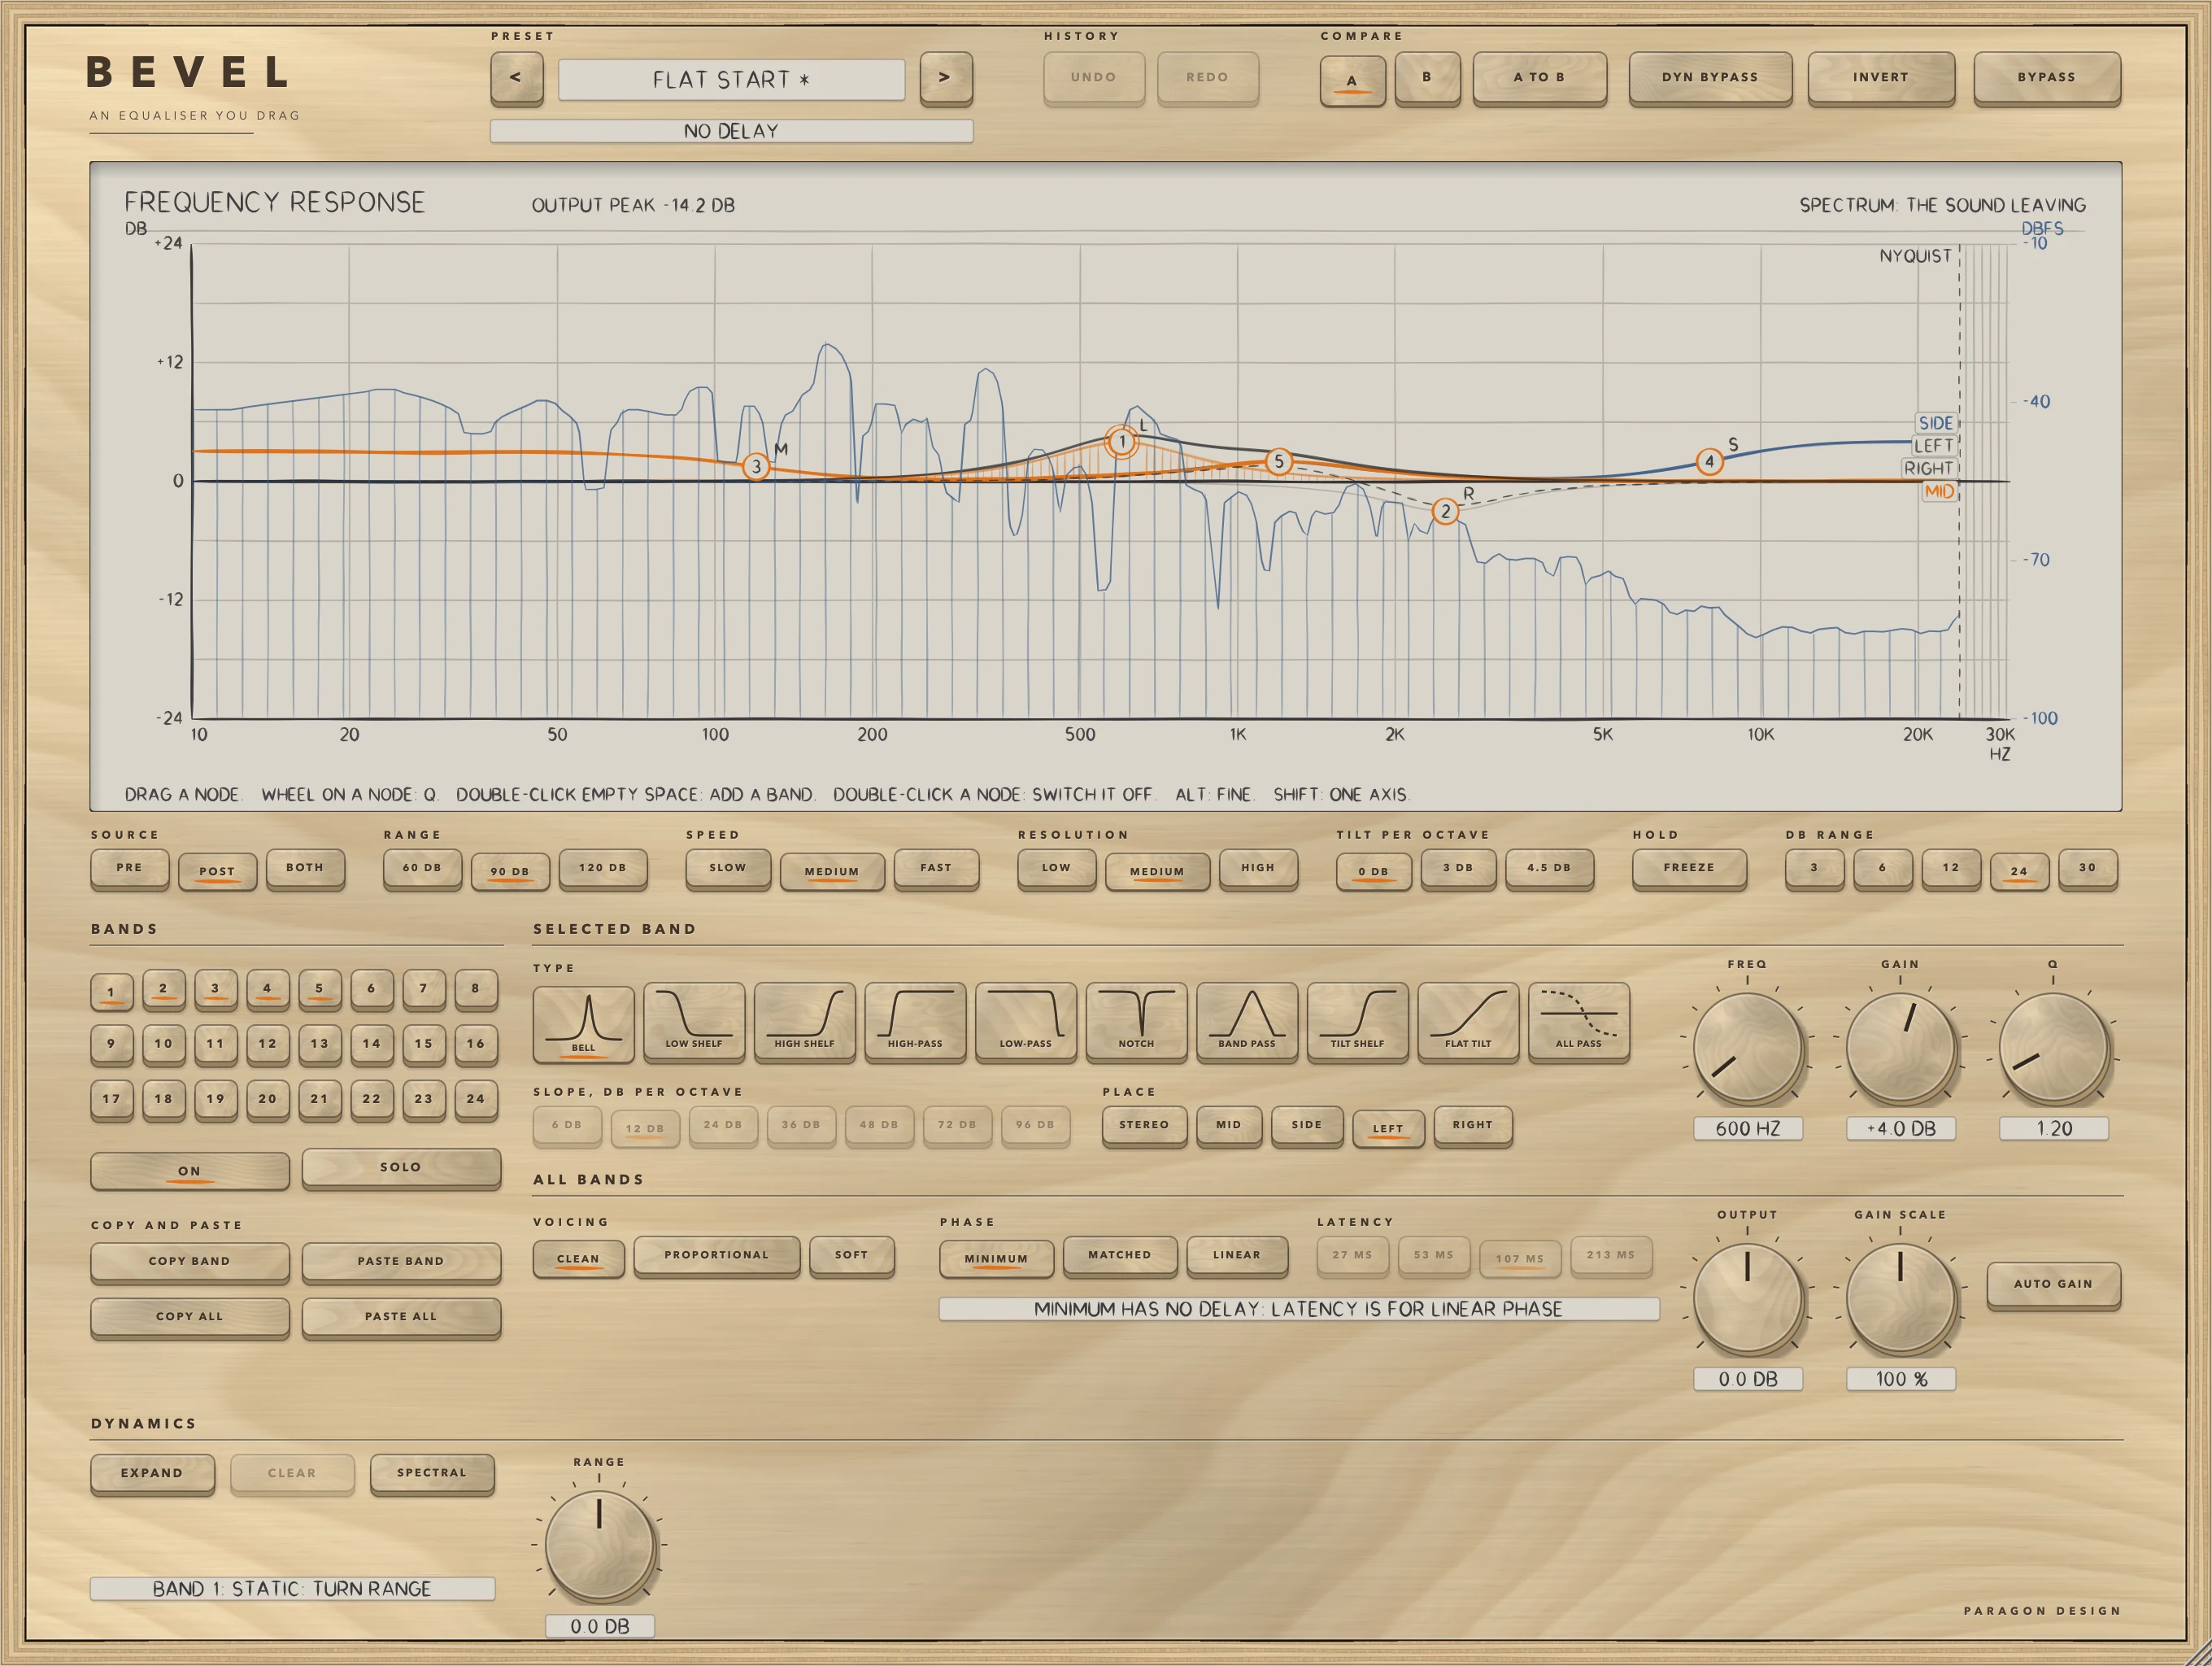Viewport: 2212px width, 1666px height.
Task: Switch to compare slot B
Action: 1427,78
